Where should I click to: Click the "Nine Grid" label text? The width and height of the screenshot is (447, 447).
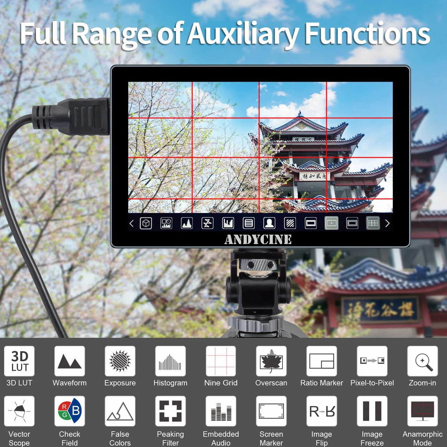coord(221,383)
